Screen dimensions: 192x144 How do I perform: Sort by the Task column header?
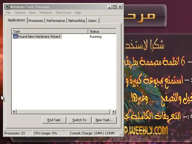pos(50,31)
